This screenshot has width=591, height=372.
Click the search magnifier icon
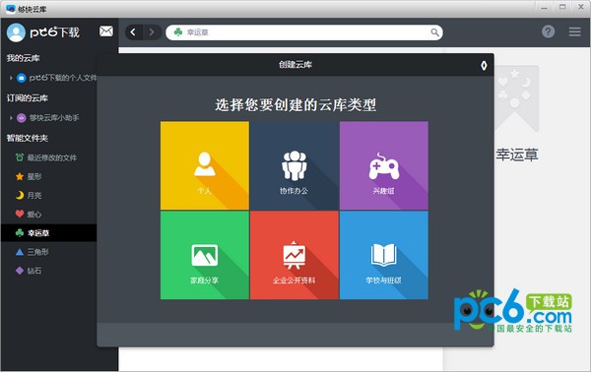434,32
